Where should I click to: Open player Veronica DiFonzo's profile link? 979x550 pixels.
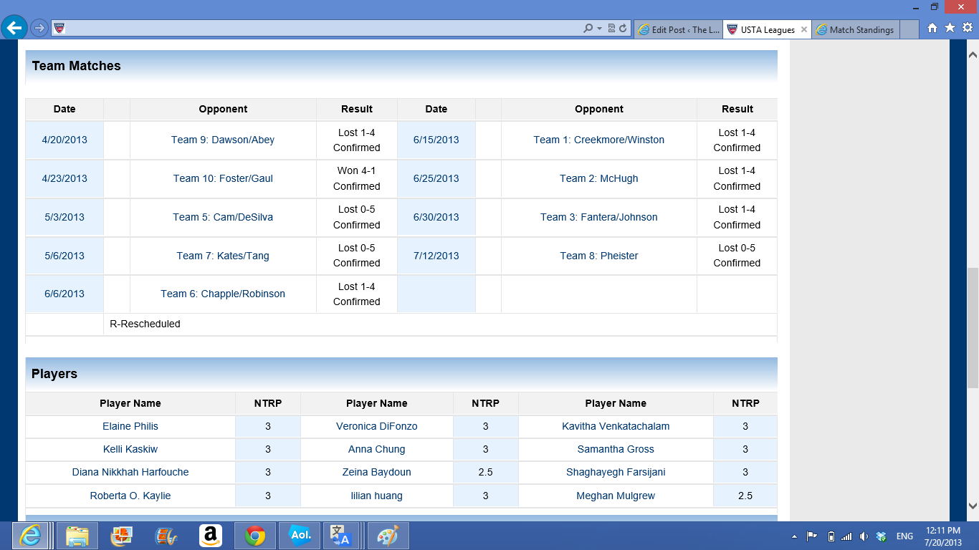pyautogui.click(x=376, y=426)
